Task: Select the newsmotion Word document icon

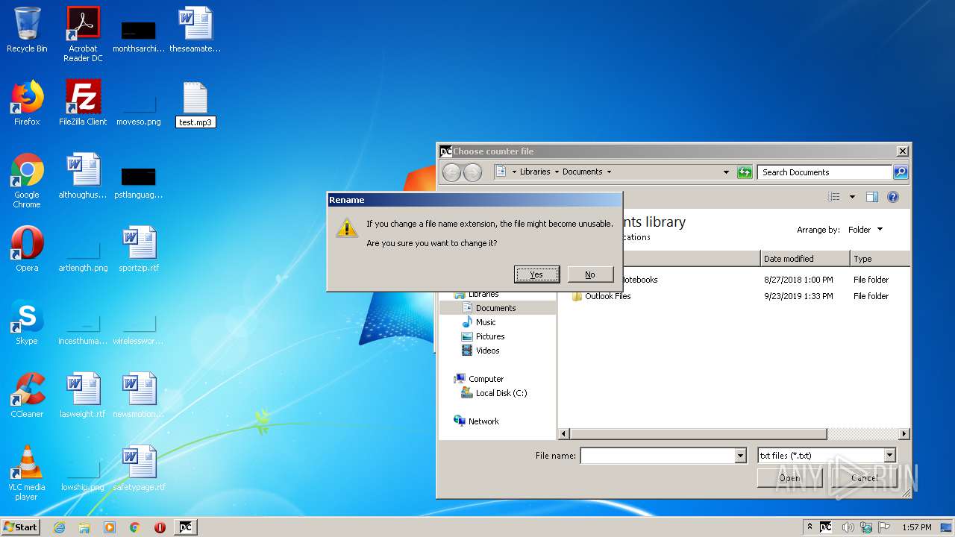Action: click(139, 395)
